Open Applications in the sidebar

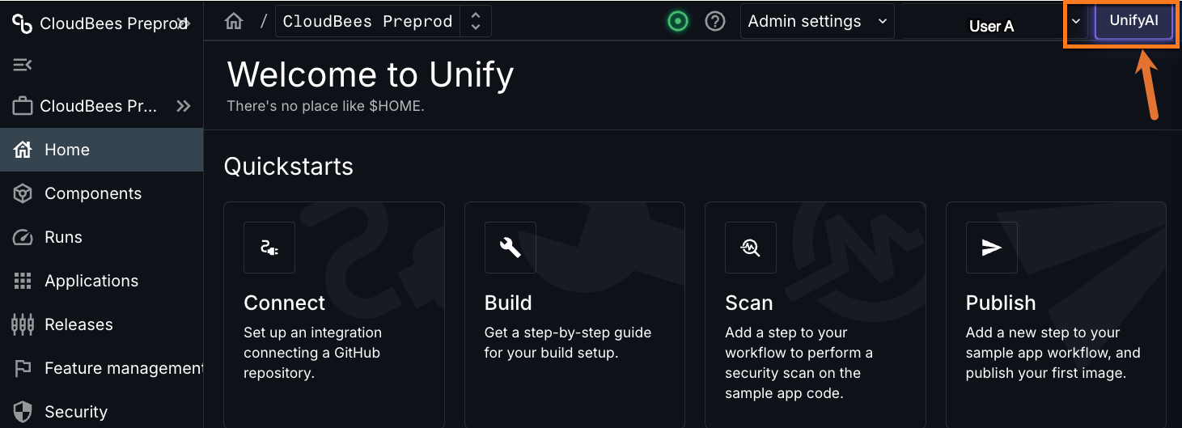[x=101, y=281]
